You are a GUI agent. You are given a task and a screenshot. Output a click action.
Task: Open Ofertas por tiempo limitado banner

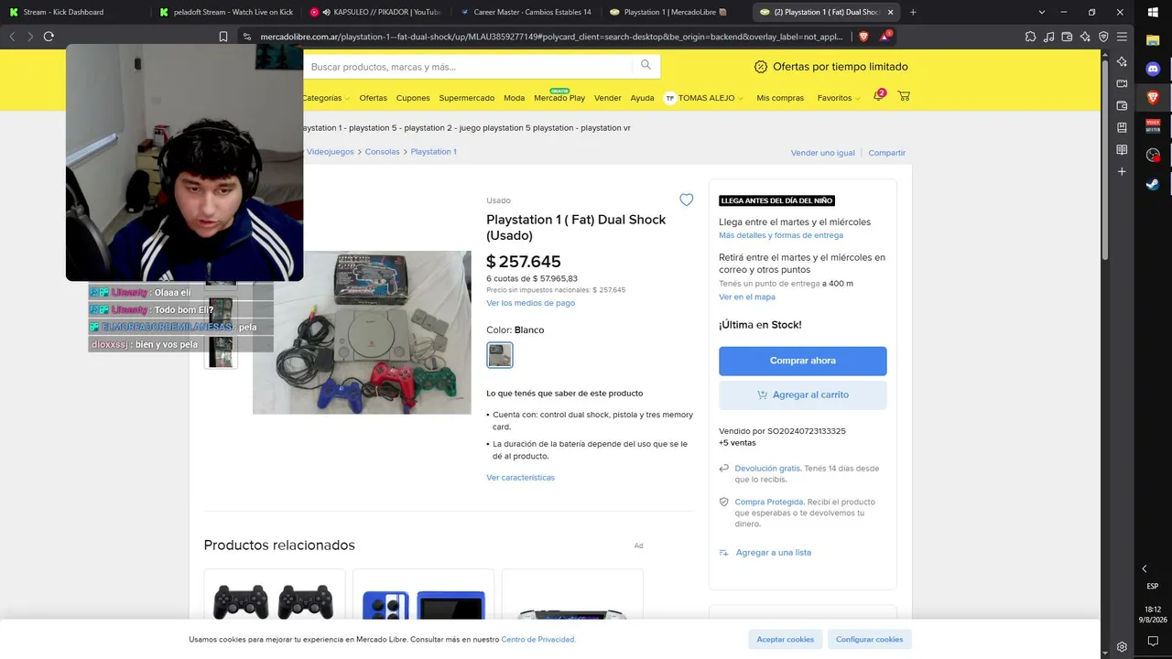pos(830,67)
